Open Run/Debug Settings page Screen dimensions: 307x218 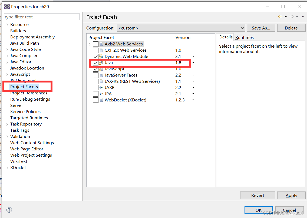tap(30, 99)
